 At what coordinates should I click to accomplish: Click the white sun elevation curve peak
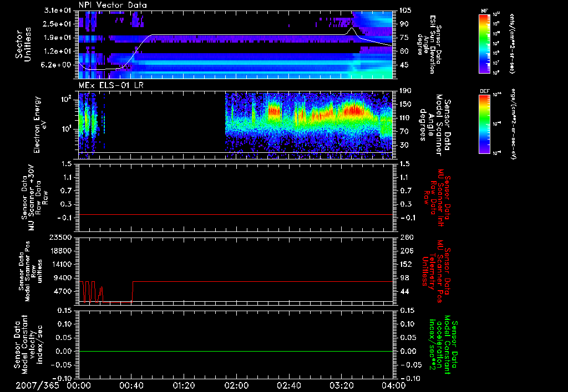[351, 28]
